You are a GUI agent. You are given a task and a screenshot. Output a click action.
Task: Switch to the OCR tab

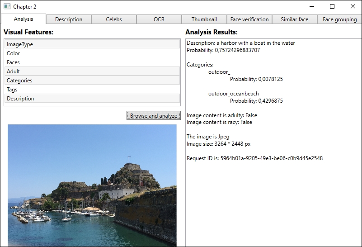[x=159, y=19]
